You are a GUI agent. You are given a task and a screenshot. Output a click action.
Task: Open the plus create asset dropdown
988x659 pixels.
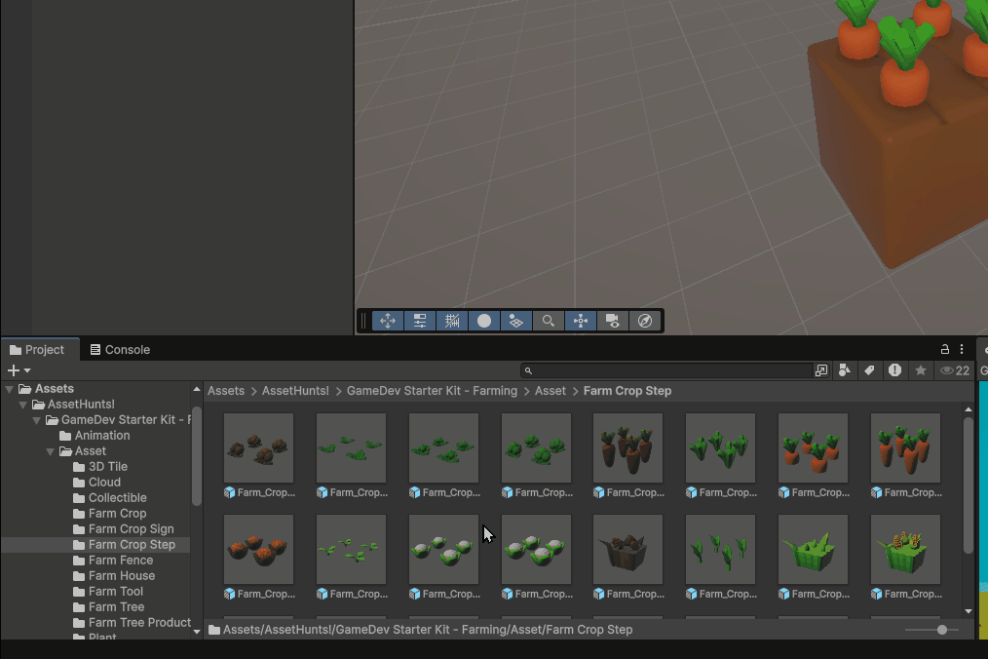[19, 370]
